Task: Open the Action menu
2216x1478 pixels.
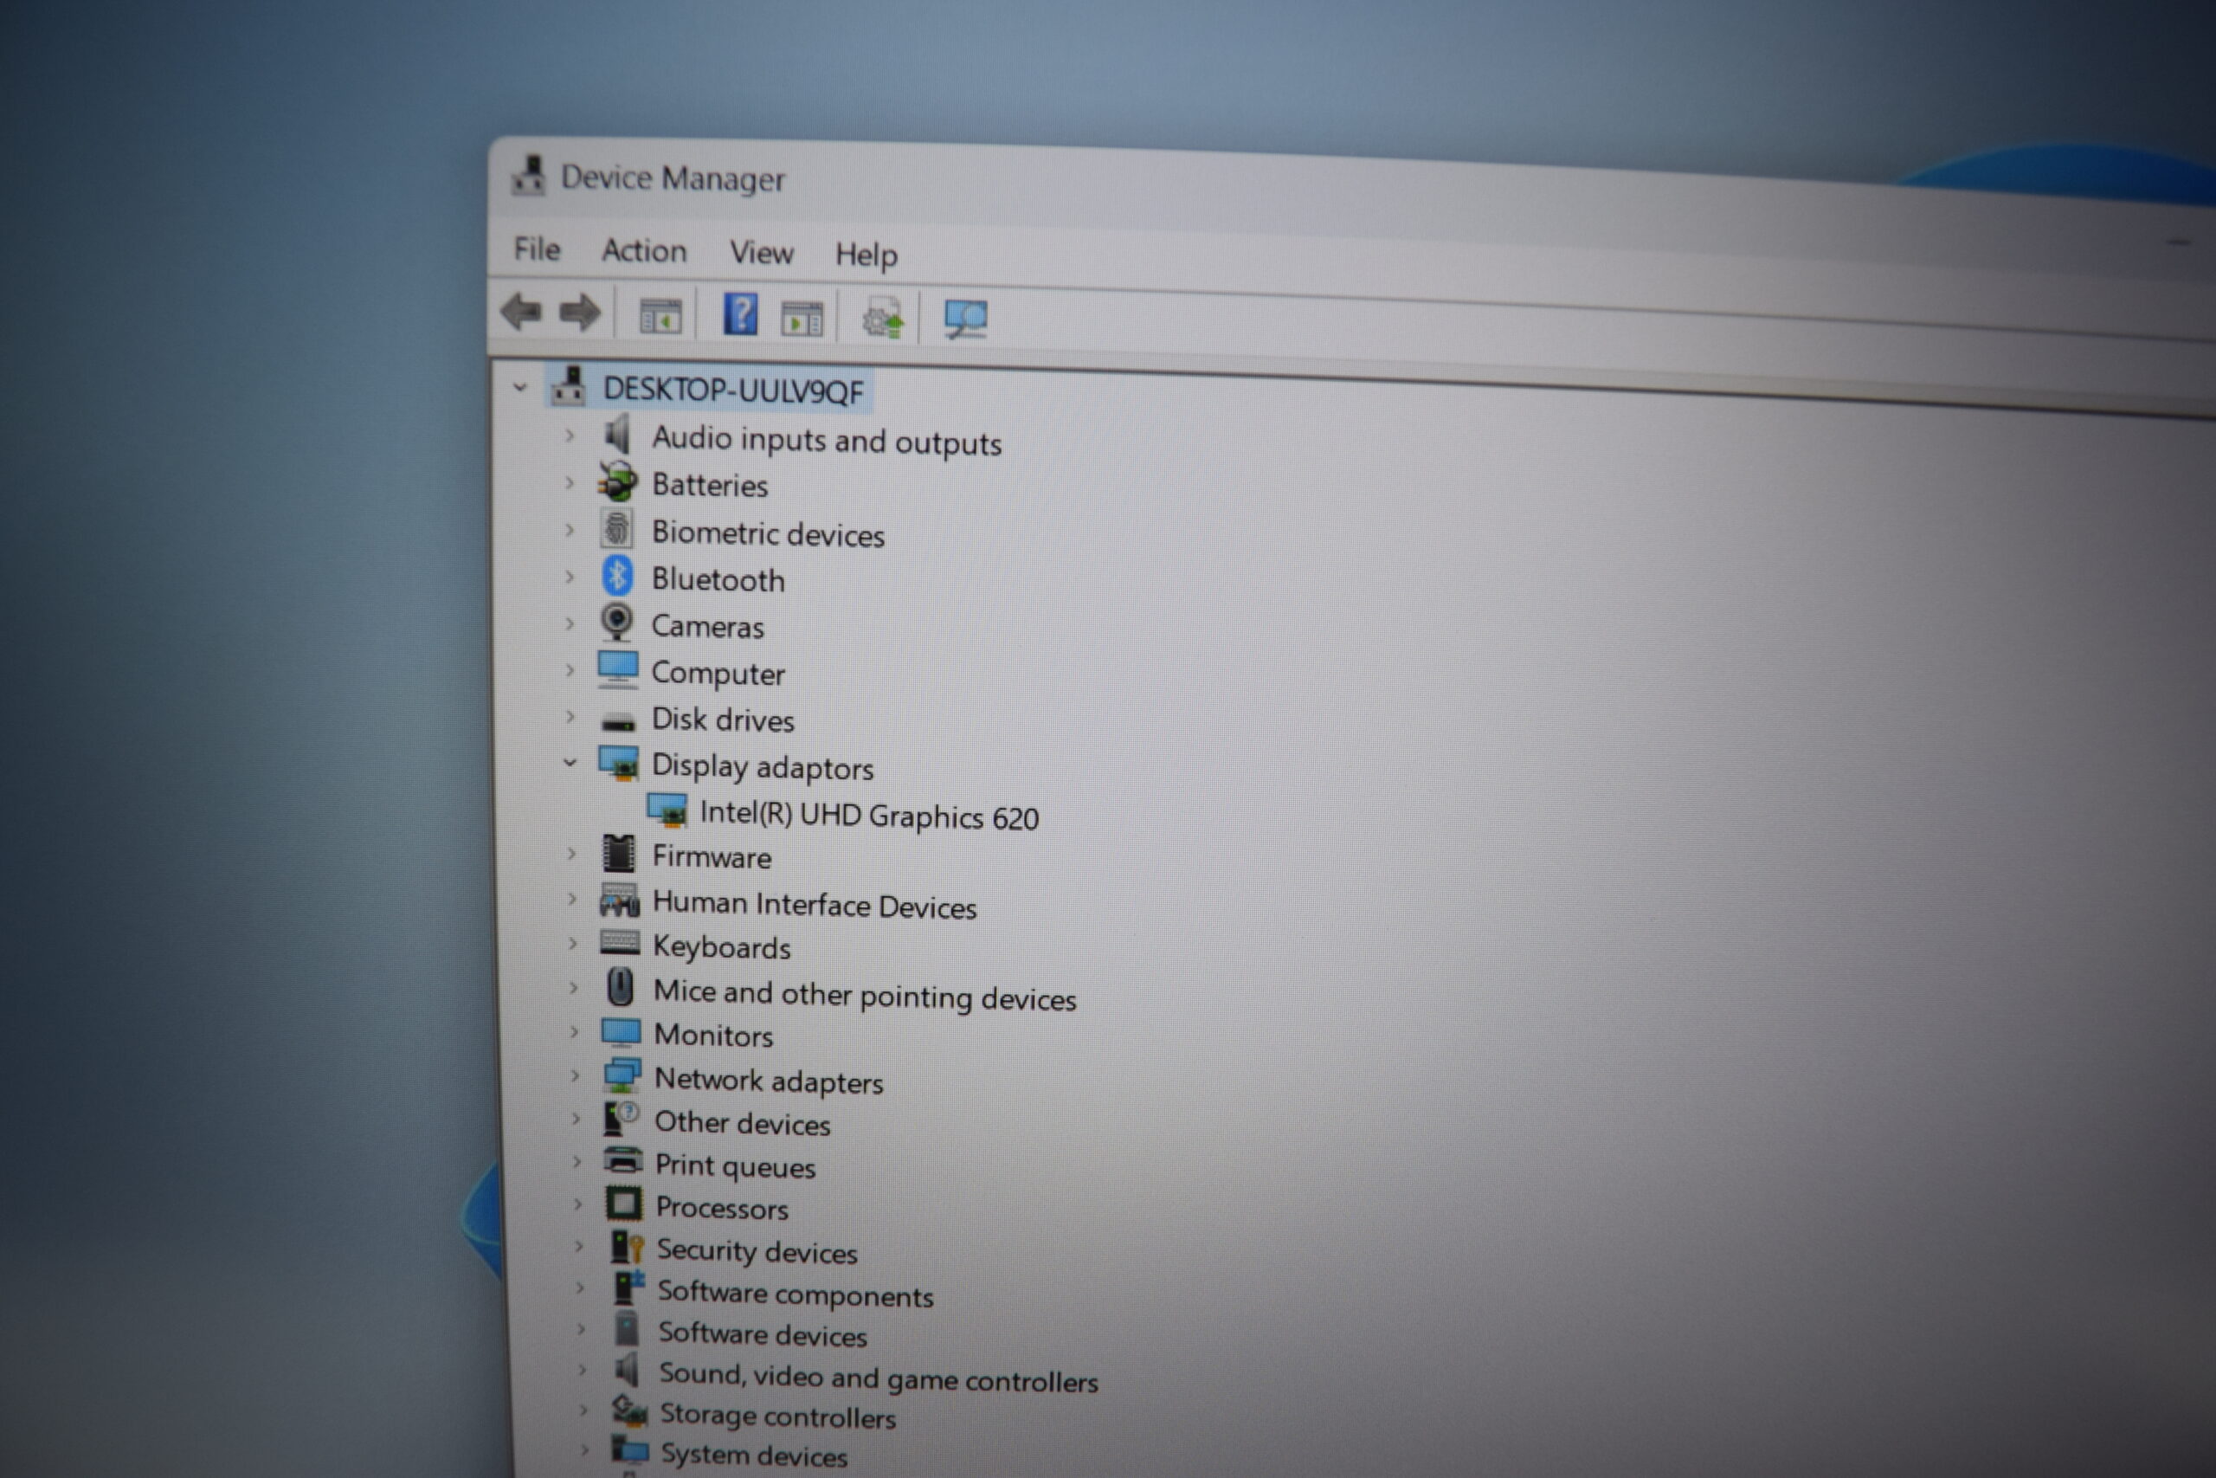Action: 644,251
